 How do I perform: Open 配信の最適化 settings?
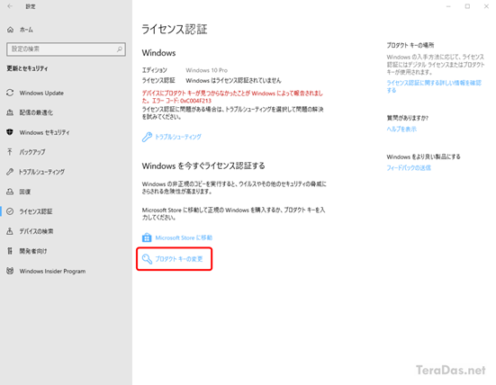coord(36,112)
